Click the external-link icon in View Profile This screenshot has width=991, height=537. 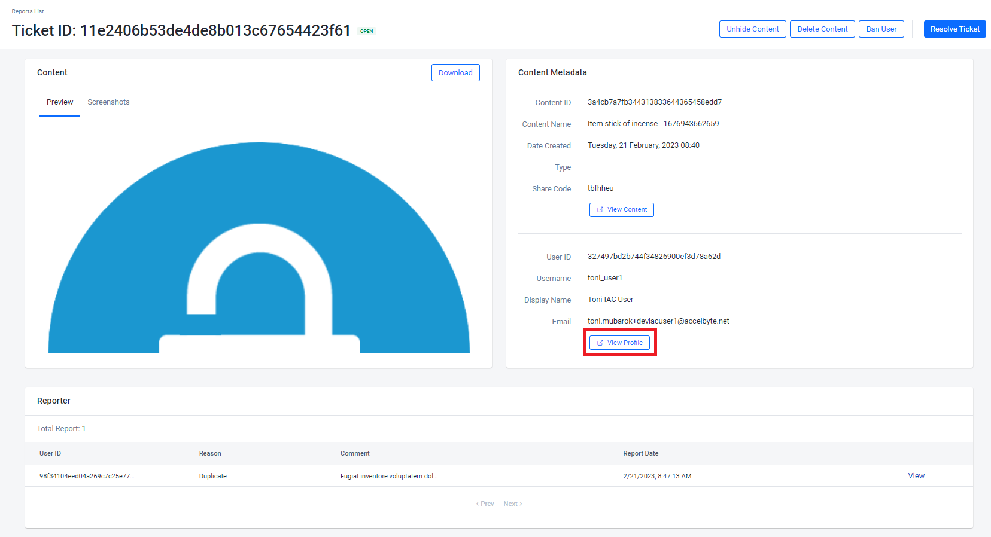coord(600,343)
